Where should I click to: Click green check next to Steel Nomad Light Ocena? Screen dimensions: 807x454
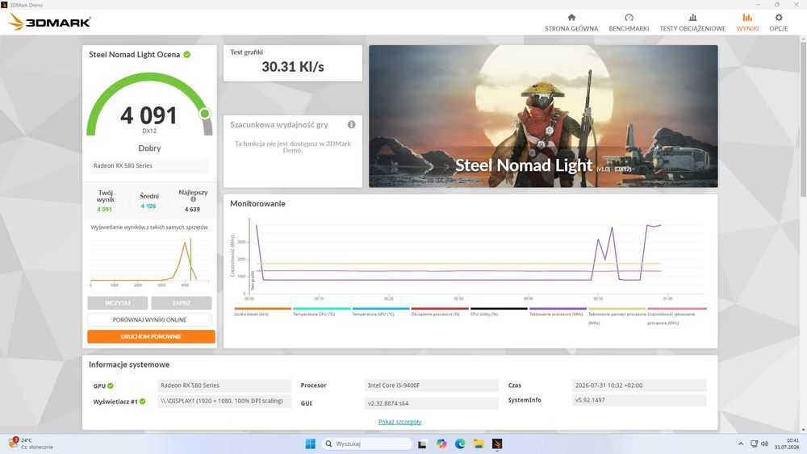(x=187, y=55)
